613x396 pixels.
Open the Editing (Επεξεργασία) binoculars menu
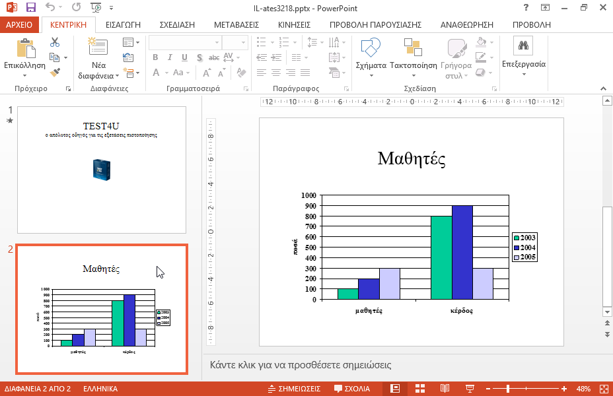click(523, 56)
